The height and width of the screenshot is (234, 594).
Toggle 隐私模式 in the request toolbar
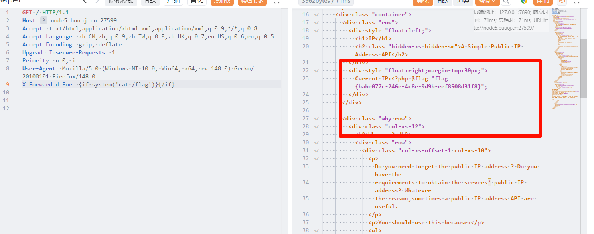[x=121, y=2]
